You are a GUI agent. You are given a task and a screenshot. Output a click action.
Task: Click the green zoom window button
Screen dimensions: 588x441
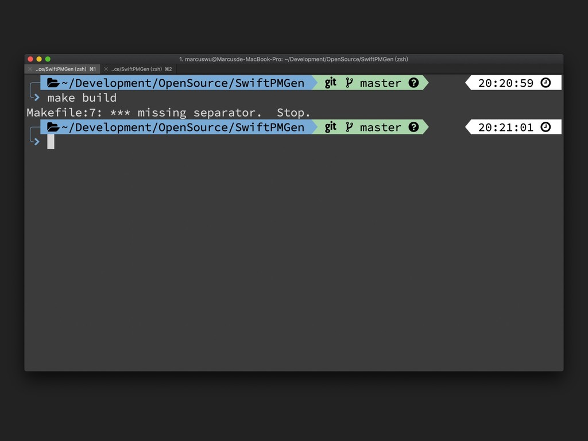pyautogui.click(x=48, y=59)
